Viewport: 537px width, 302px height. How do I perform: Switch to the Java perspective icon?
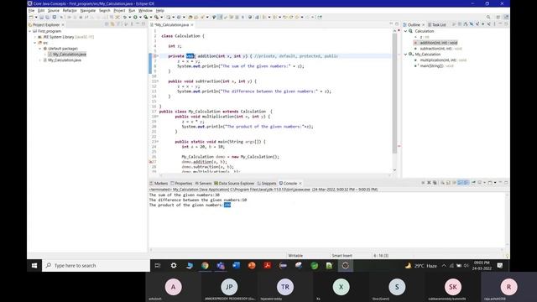[x=506, y=17]
